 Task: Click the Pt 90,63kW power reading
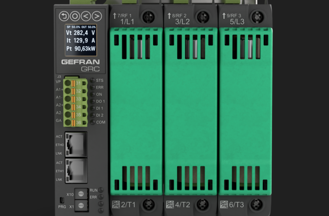coord(80,48)
